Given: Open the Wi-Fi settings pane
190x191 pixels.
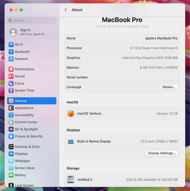Looking at the screenshot, I should coord(32,45).
